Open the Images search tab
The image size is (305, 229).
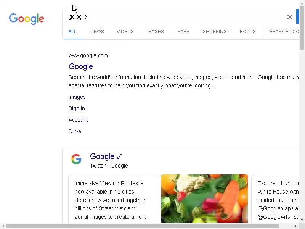[x=155, y=32]
